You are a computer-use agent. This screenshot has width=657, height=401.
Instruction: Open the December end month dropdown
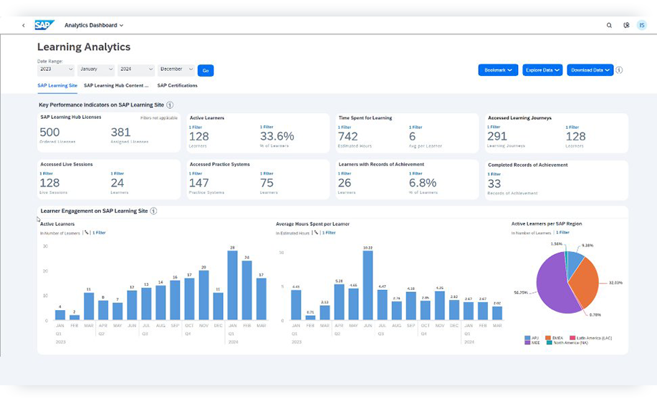pyautogui.click(x=176, y=69)
